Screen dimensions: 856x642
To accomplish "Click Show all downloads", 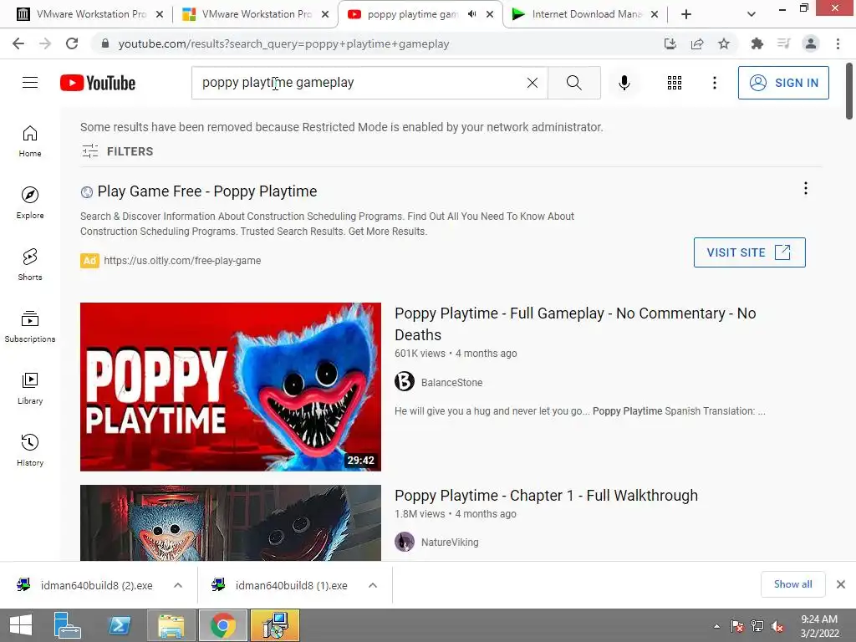I will [x=792, y=584].
